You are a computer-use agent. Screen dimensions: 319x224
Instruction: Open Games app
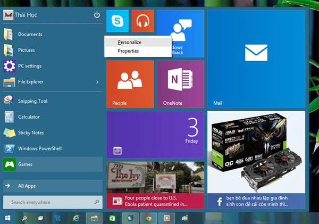pos(52,164)
